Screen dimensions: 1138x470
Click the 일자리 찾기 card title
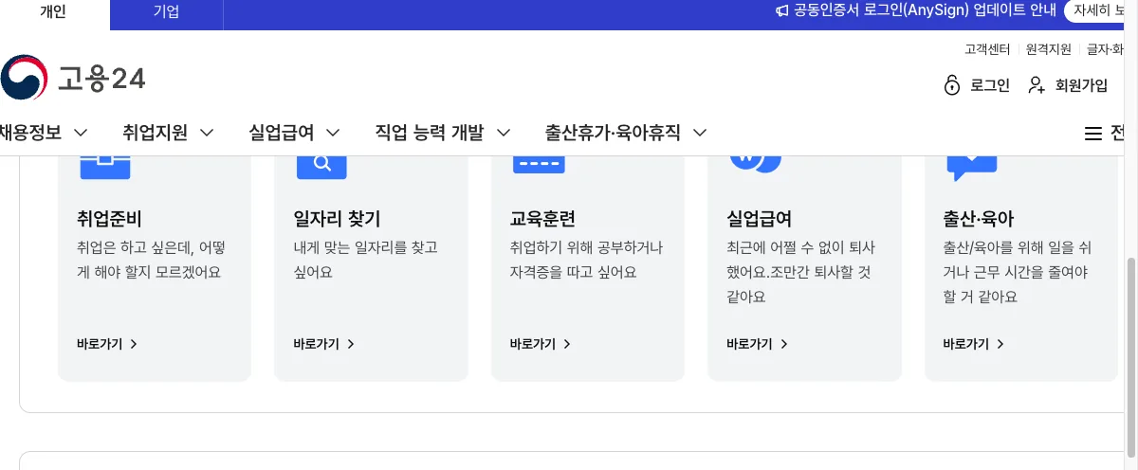338,219
